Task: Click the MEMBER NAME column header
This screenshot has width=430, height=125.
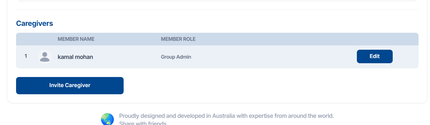Action: (x=76, y=39)
